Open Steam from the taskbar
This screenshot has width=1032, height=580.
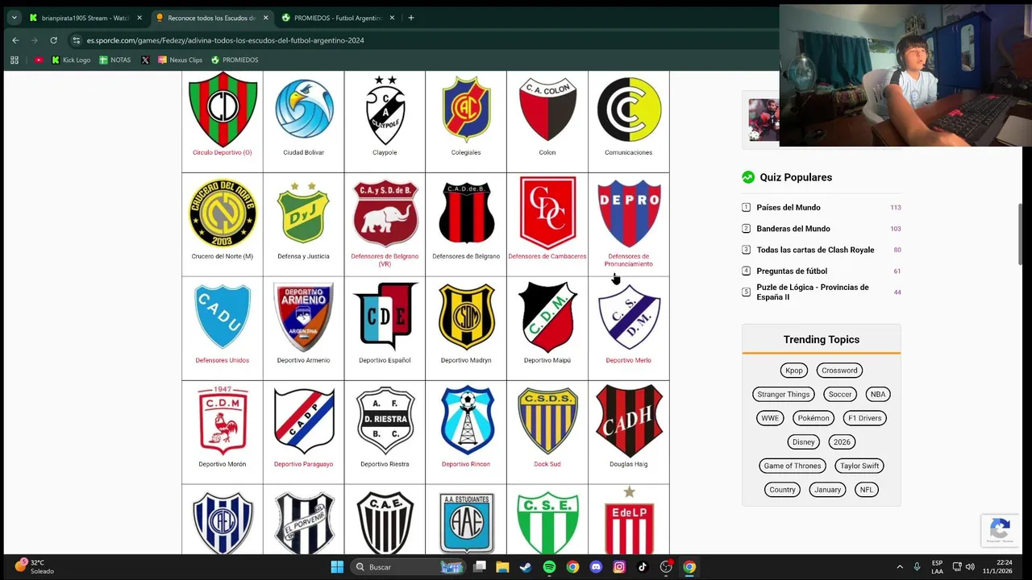[526, 567]
